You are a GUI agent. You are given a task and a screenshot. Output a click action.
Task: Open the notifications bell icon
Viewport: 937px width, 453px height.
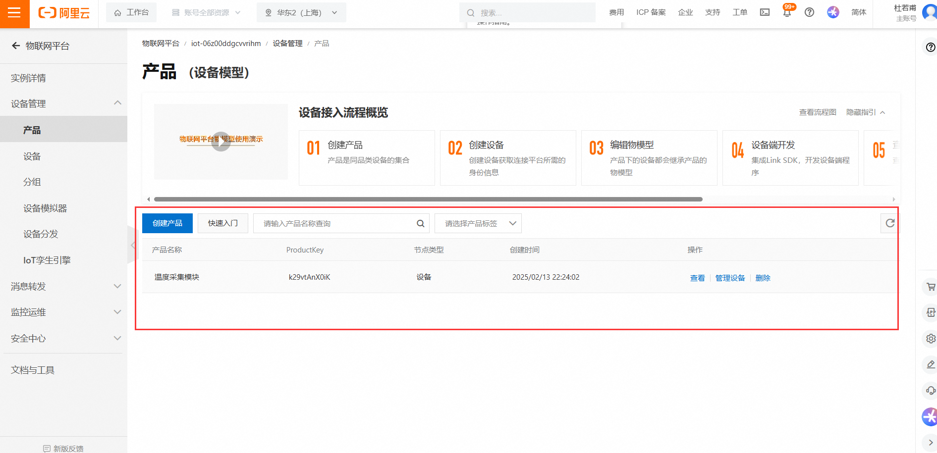pos(787,12)
